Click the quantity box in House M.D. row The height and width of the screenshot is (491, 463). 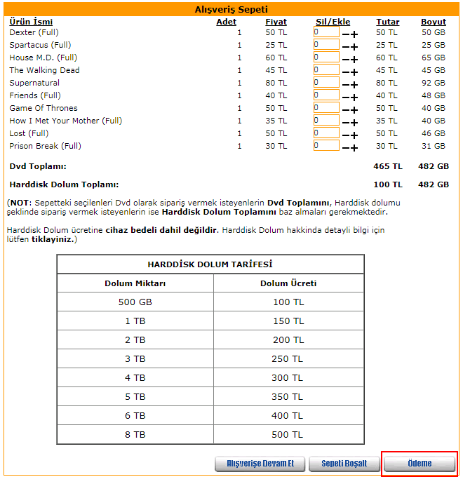coord(326,57)
